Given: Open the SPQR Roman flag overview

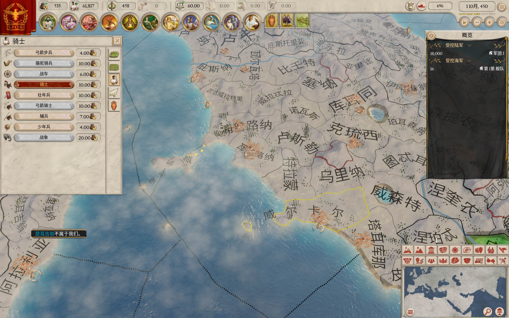Looking at the screenshot, I should [x=17, y=17].
